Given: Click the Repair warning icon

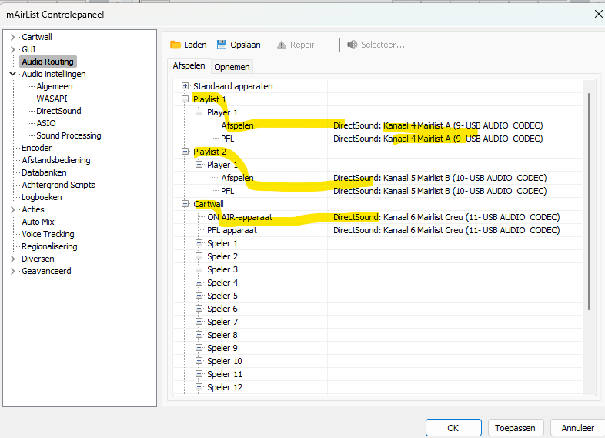Looking at the screenshot, I should click(x=282, y=45).
